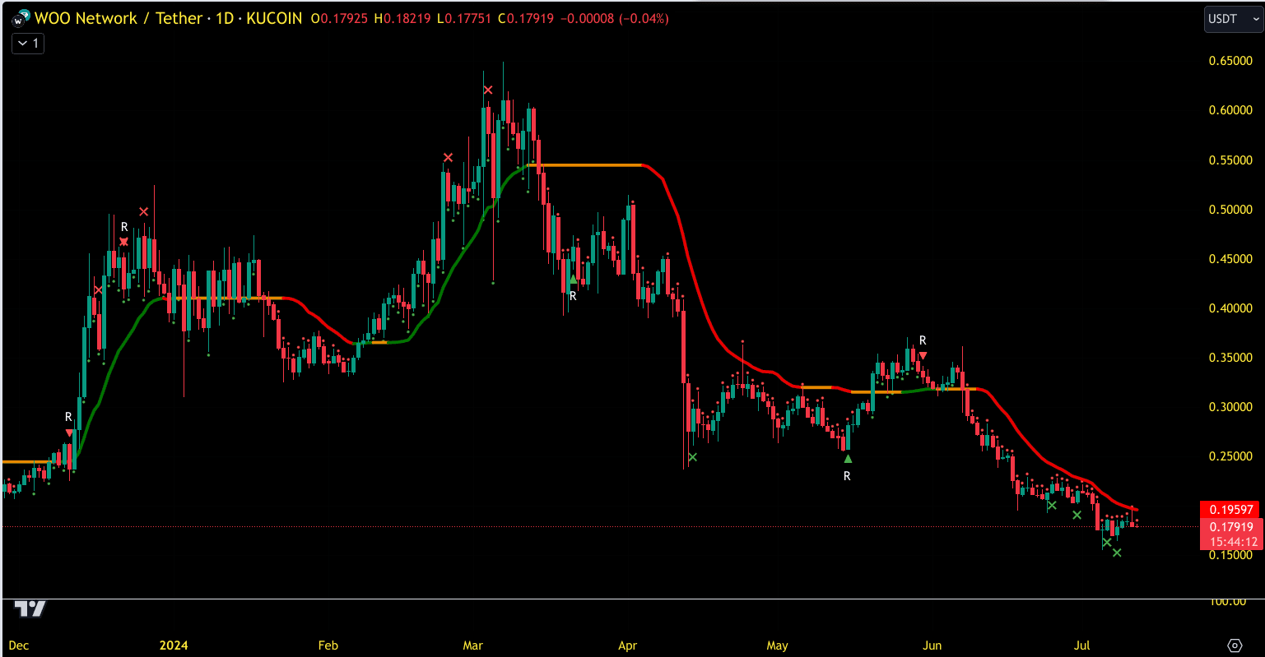Click the R label above the late-May red triangle
The image size is (1265, 657).
point(923,340)
